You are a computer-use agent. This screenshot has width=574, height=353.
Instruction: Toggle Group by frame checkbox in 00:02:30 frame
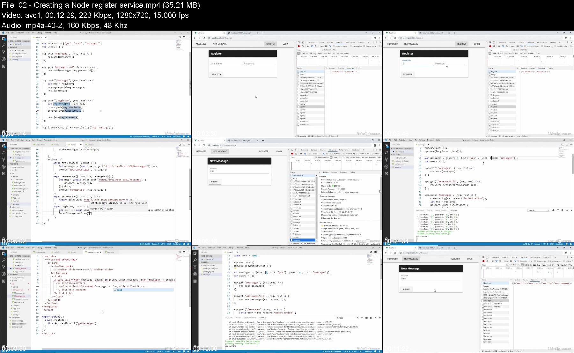pyautogui.click(x=334, y=46)
